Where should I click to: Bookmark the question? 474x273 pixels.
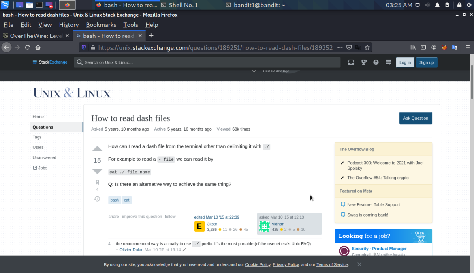point(97,182)
